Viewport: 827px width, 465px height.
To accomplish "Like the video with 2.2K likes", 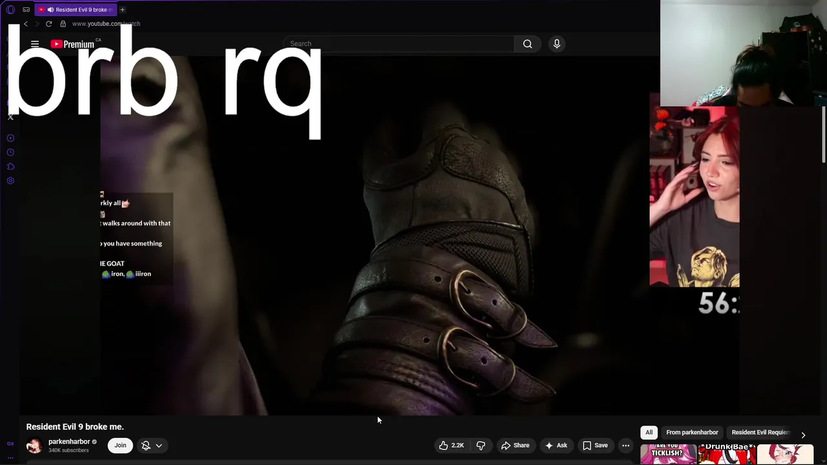I will tap(452, 445).
